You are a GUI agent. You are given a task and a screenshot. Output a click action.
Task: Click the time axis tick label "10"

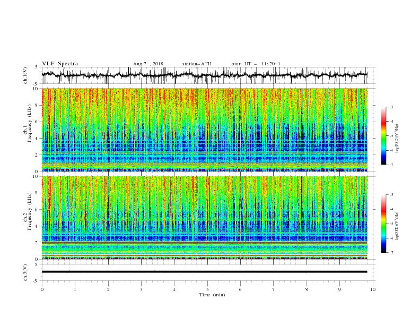(373, 289)
